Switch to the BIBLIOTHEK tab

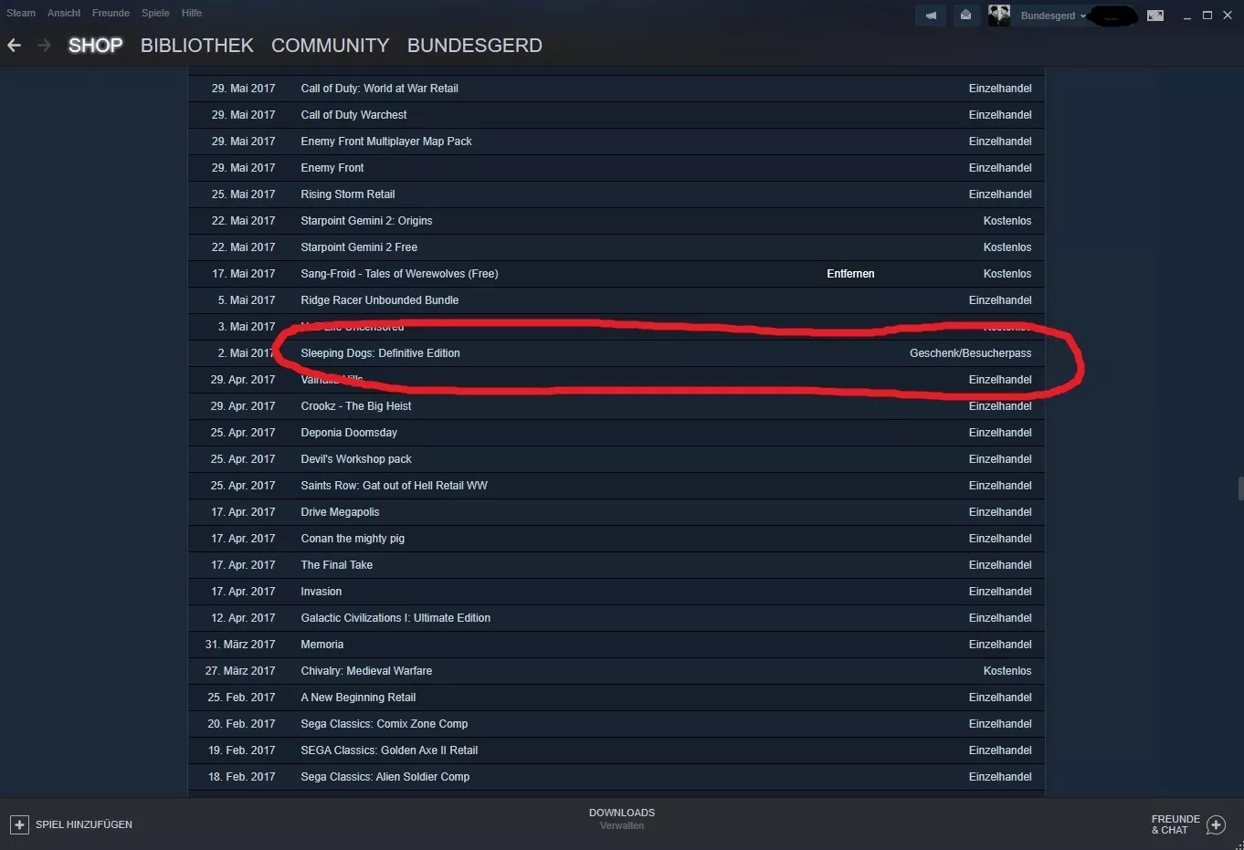click(x=197, y=46)
